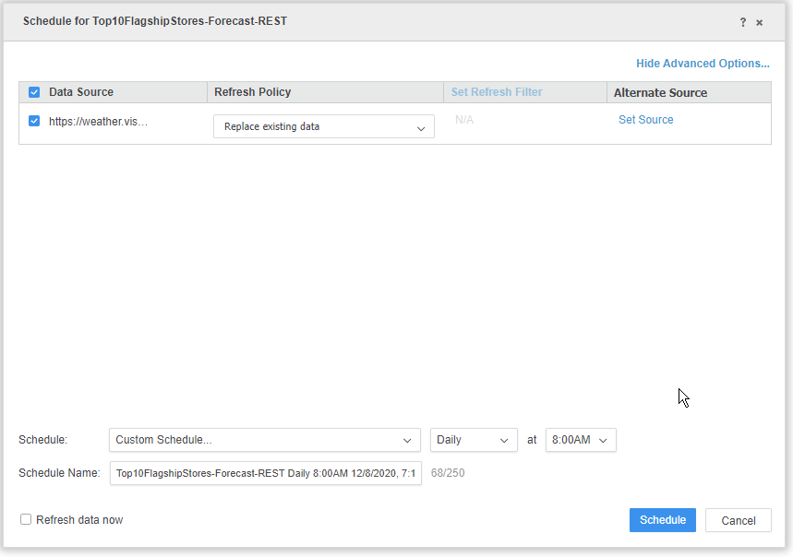Open the Daily frequency dropdown

coord(474,440)
